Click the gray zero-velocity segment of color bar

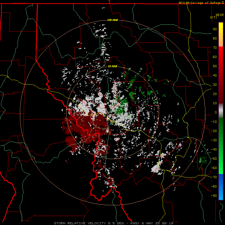[x=221, y=111]
